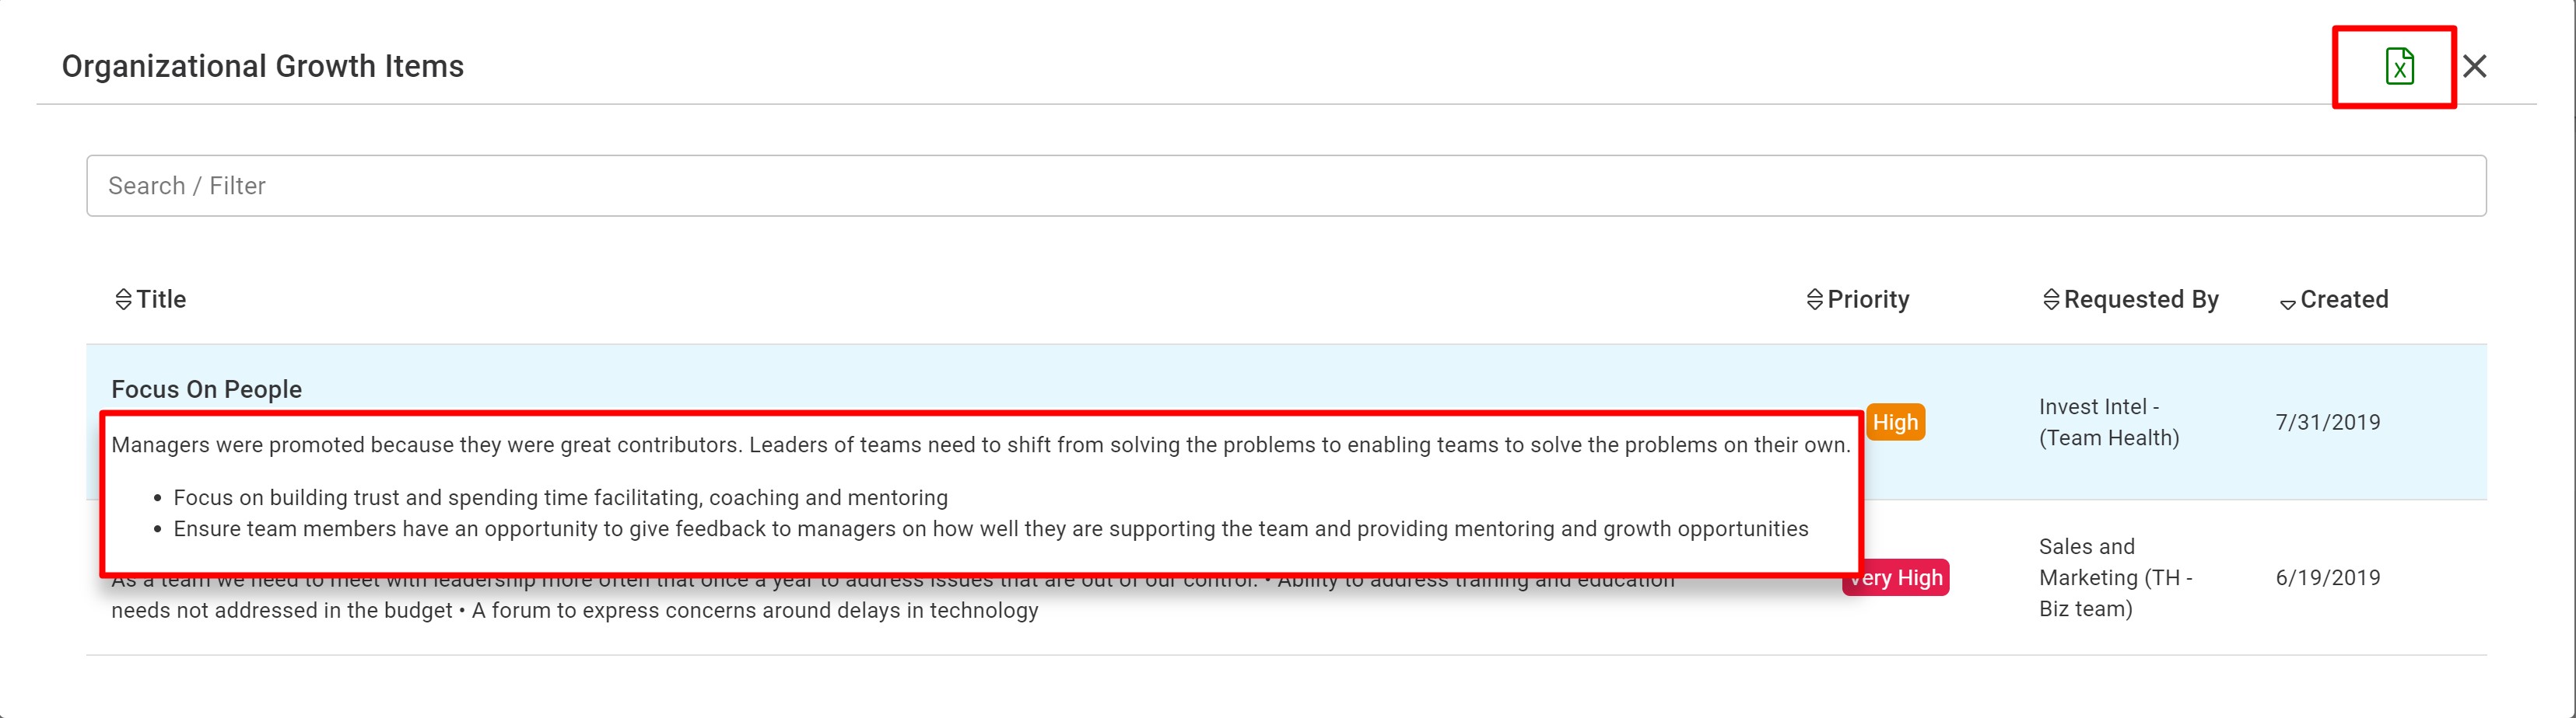
Task: Click the Requested By column header
Action: coord(2141,300)
